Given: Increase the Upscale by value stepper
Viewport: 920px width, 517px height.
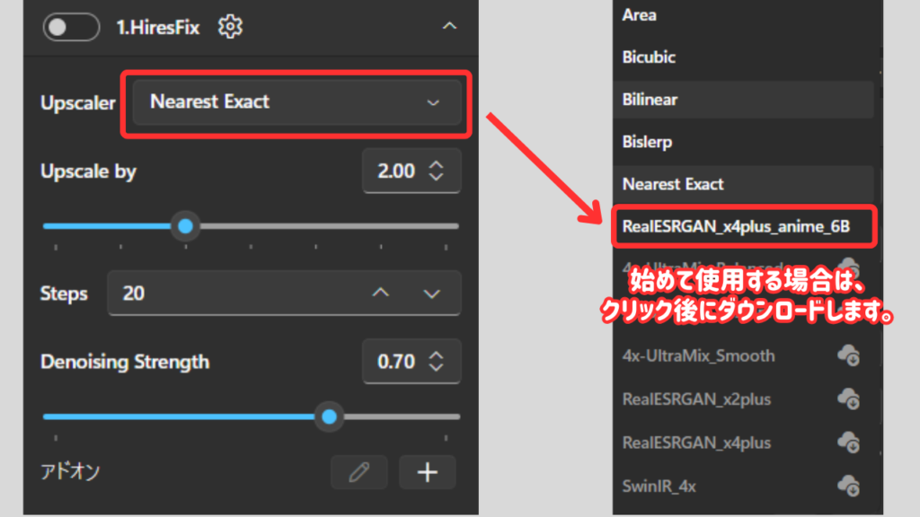Looking at the screenshot, I should 437,164.
